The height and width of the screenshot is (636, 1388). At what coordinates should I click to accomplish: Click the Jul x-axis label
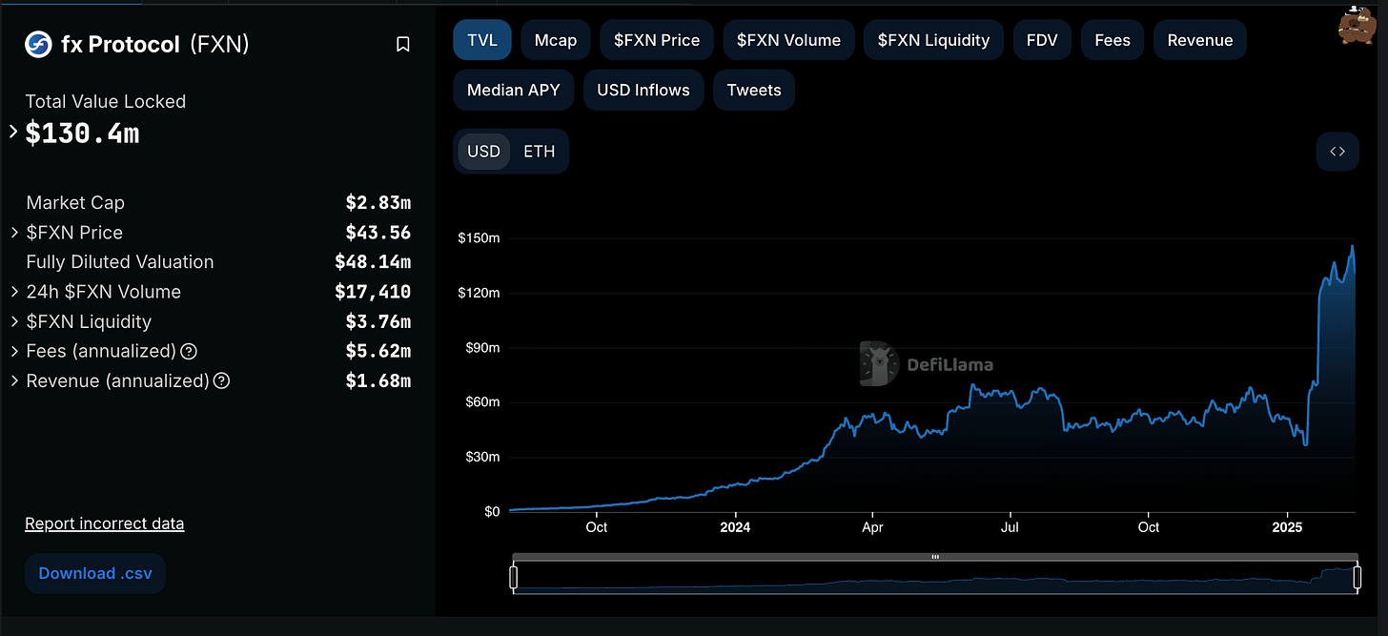(x=1010, y=527)
